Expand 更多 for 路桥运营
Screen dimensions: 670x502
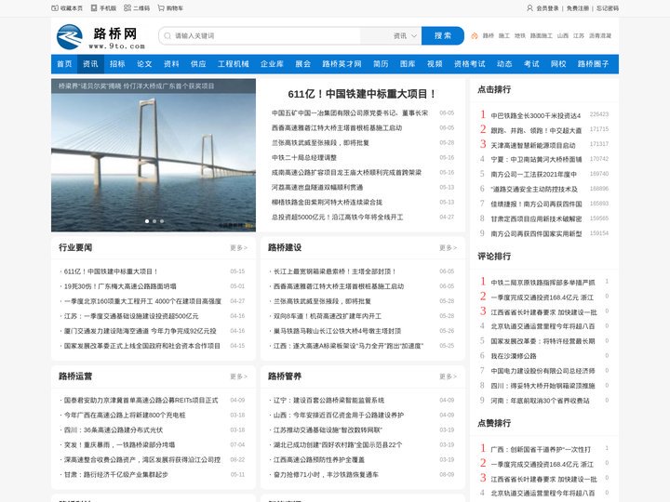[x=238, y=376]
